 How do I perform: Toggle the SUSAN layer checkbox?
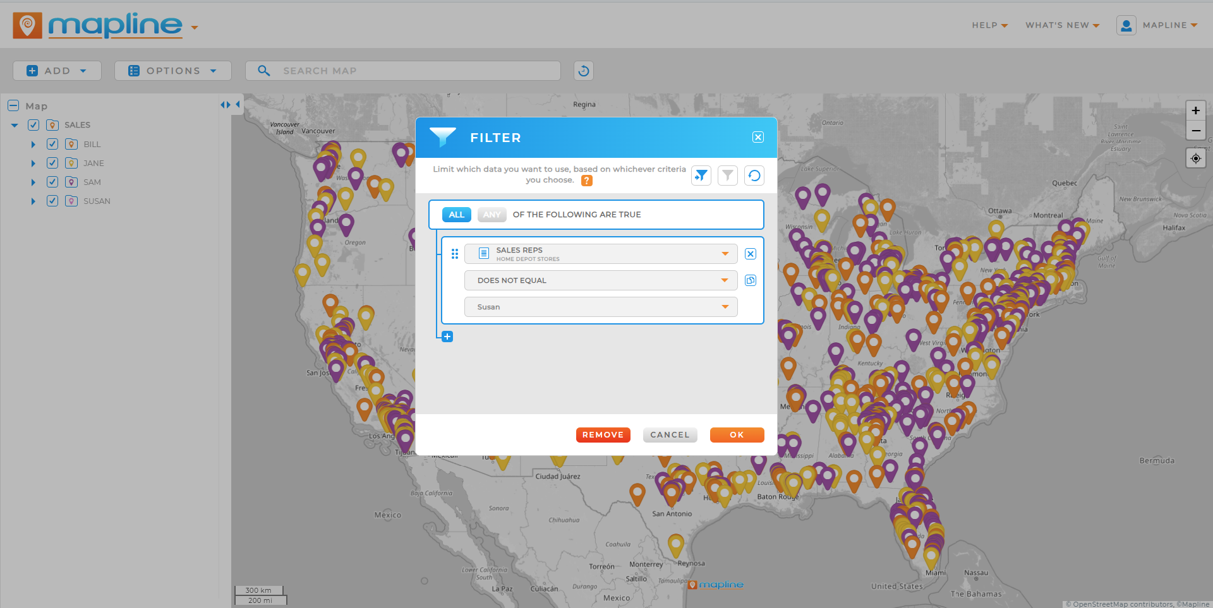tap(52, 201)
